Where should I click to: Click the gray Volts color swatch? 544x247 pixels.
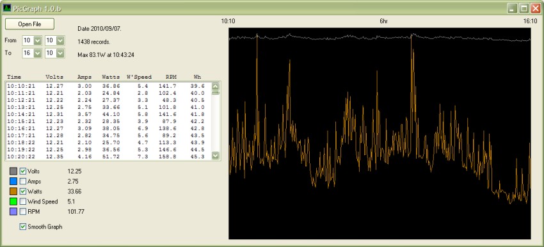[13, 171]
